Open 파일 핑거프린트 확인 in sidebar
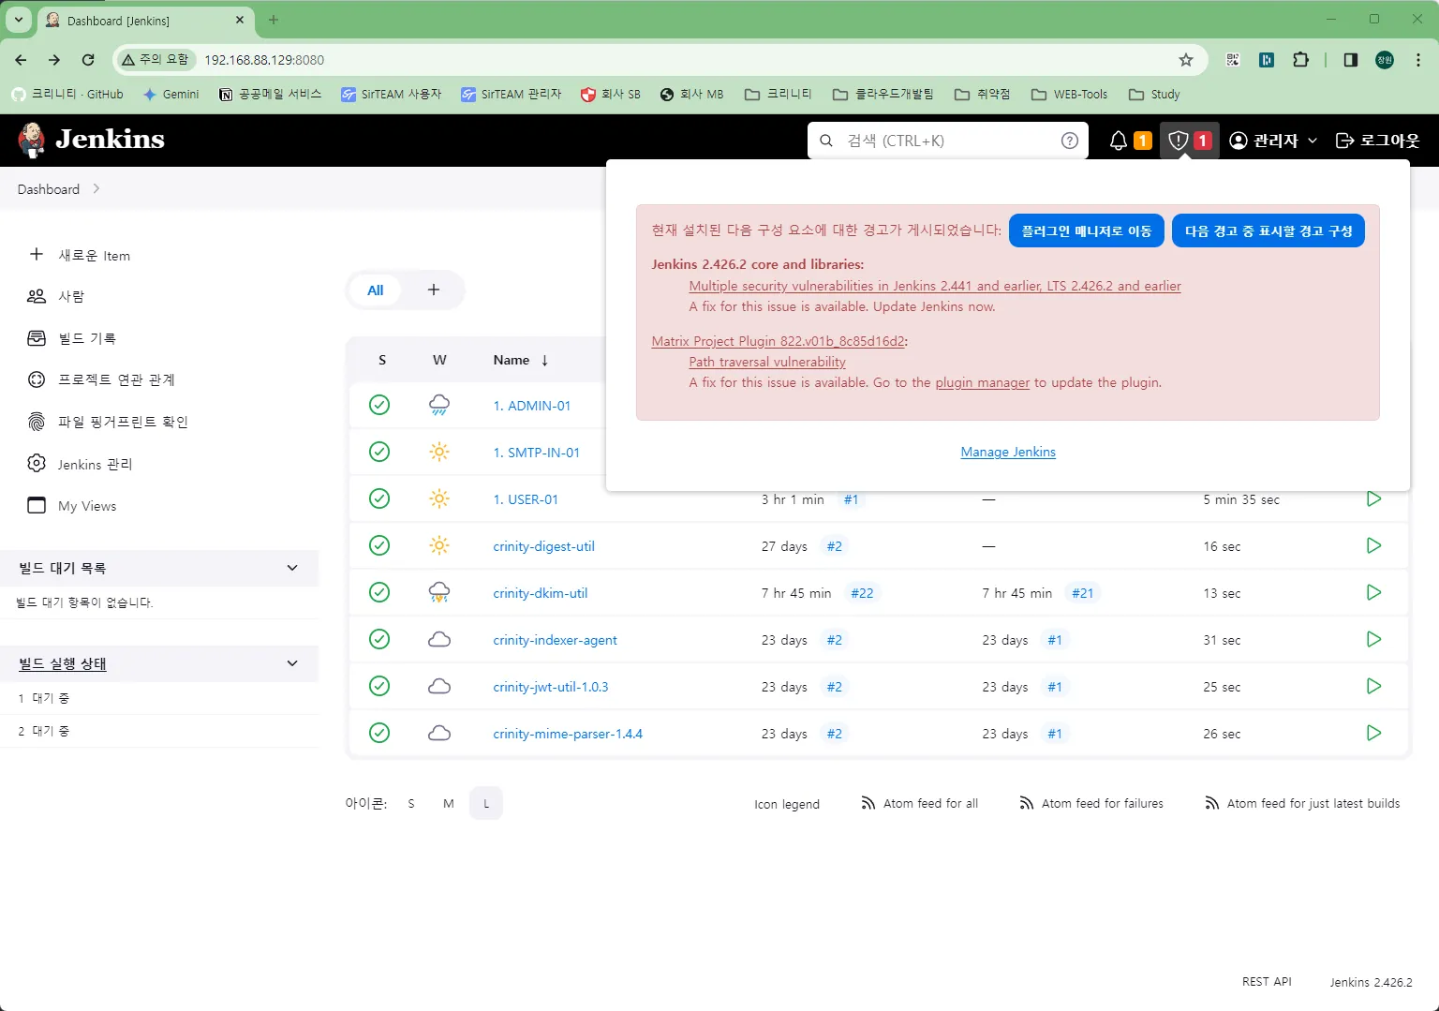 [x=109, y=422]
